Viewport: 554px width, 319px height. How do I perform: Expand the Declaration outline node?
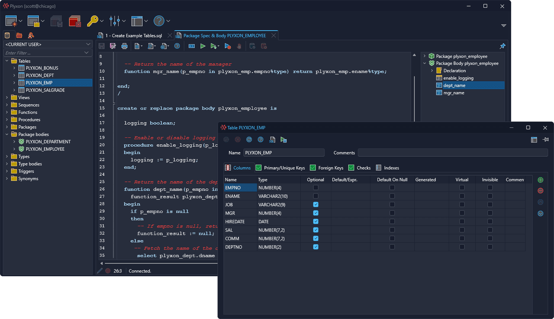pyautogui.click(x=432, y=71)
